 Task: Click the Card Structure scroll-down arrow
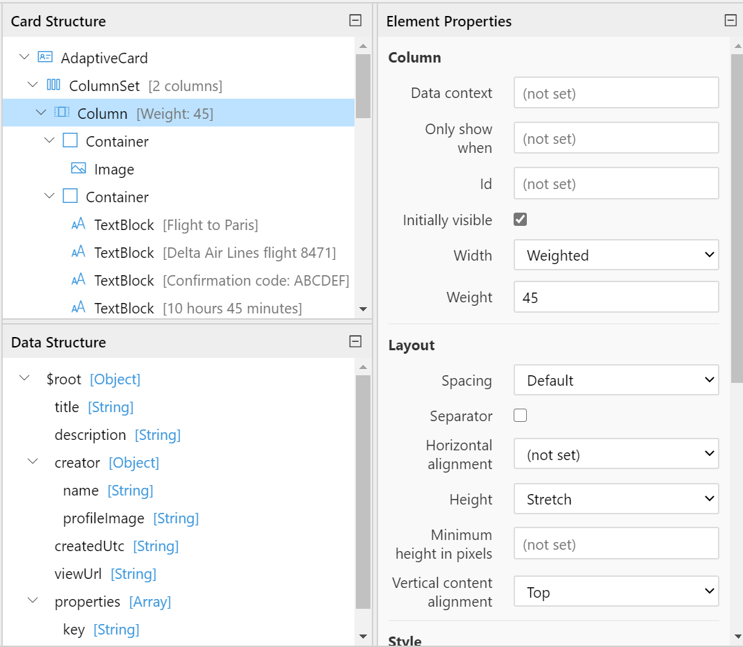point(363,309)
